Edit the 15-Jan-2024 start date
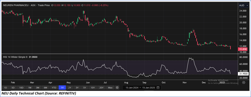This screenshot has width=251, height=97. click(132, 88)
